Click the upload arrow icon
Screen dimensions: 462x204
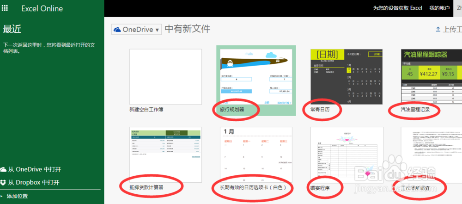point(438,29)
